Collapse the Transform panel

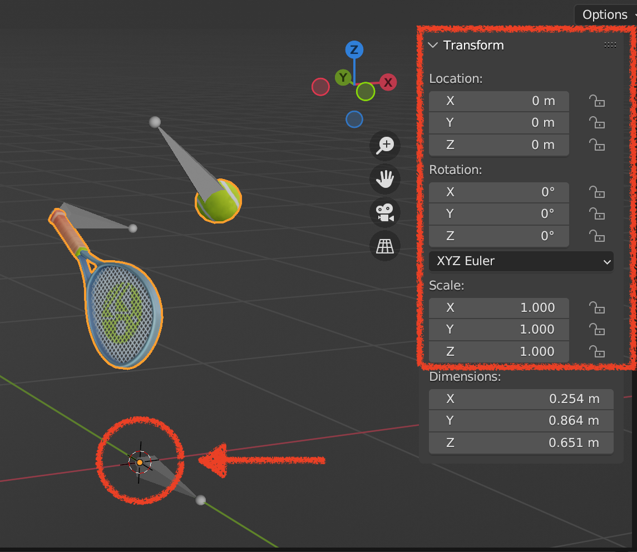433,46
